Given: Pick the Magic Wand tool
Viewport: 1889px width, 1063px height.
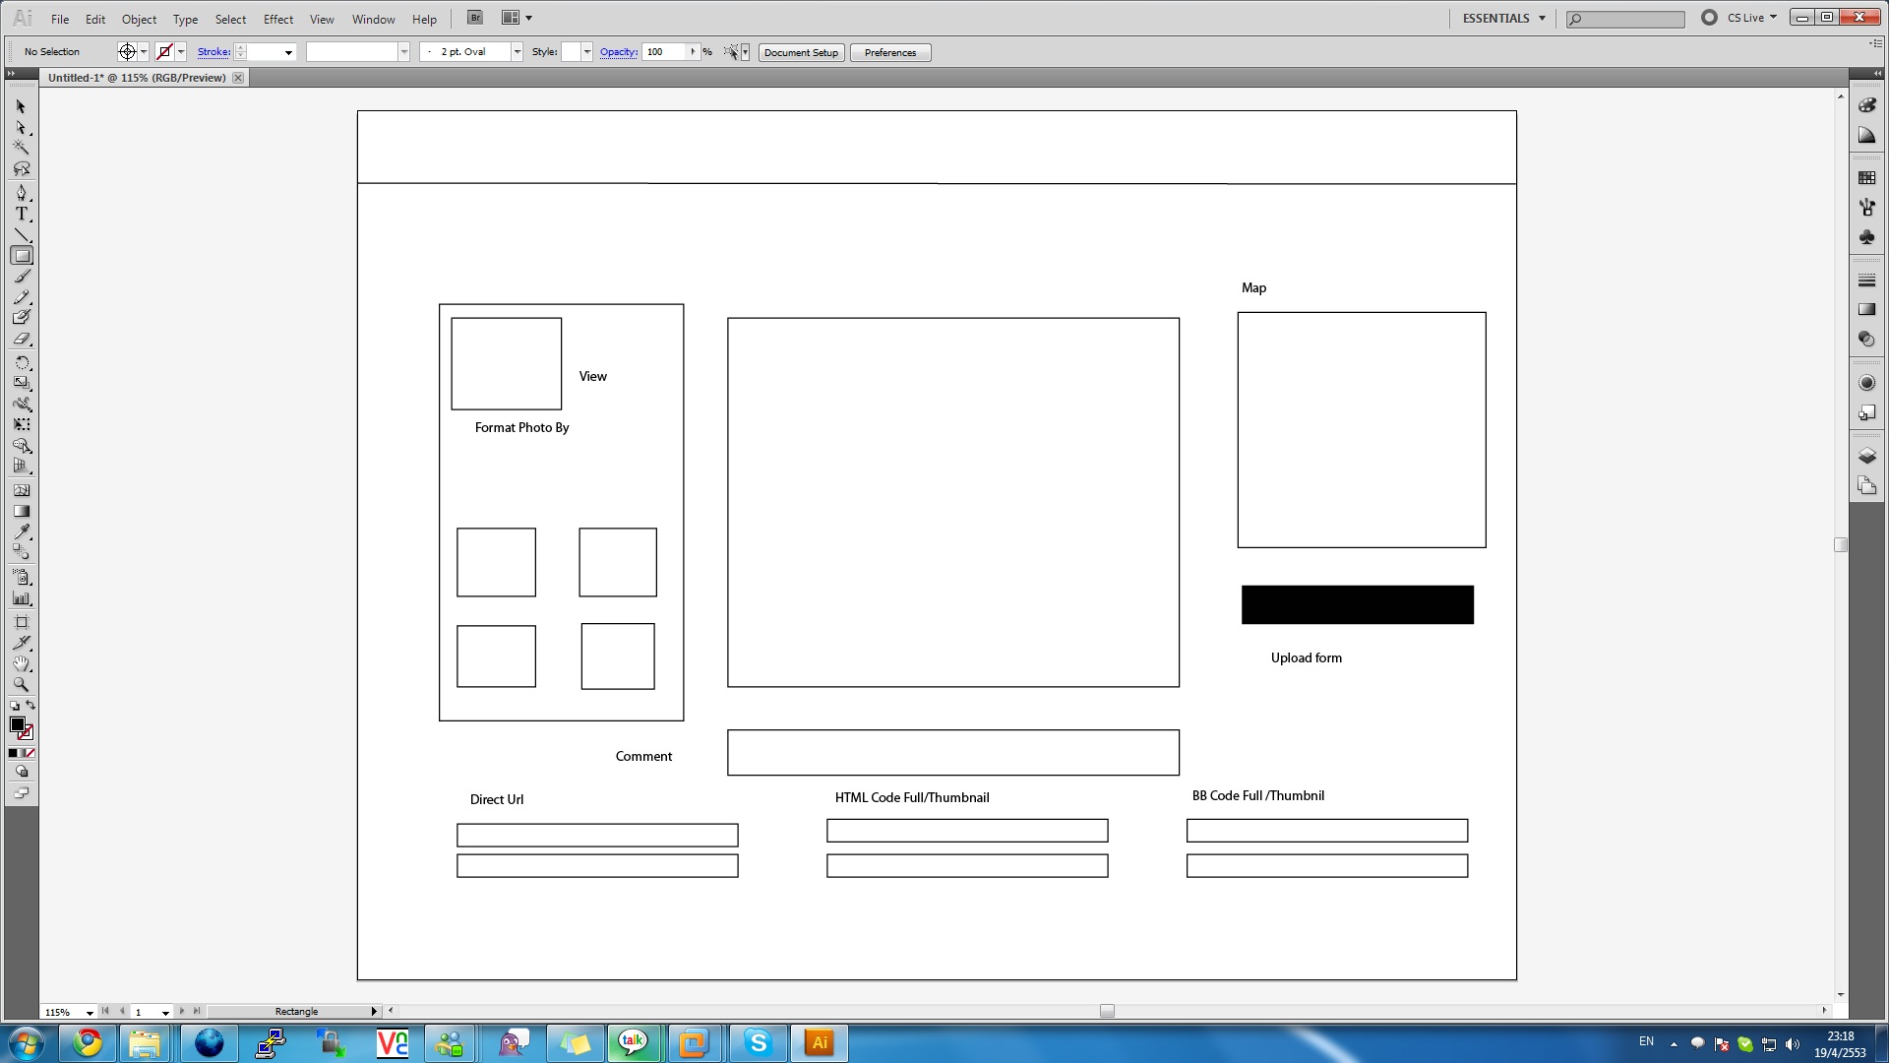Looking at the screenshot, I should coord(22,148).
